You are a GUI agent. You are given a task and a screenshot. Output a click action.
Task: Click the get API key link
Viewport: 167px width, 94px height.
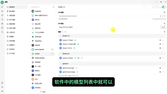point(63,19)
